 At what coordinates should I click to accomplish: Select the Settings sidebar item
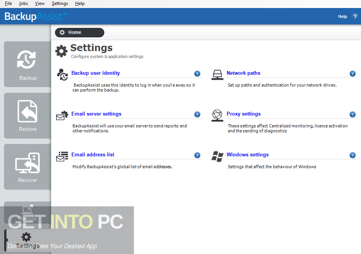pos(27,240)
